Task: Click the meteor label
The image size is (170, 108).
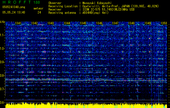Action: [x=38, y=8]
